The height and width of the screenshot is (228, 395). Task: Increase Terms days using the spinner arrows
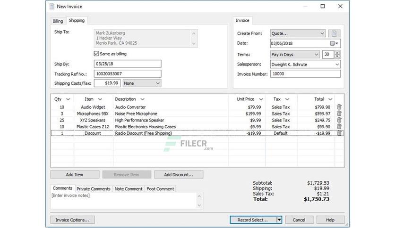[337, 53]
